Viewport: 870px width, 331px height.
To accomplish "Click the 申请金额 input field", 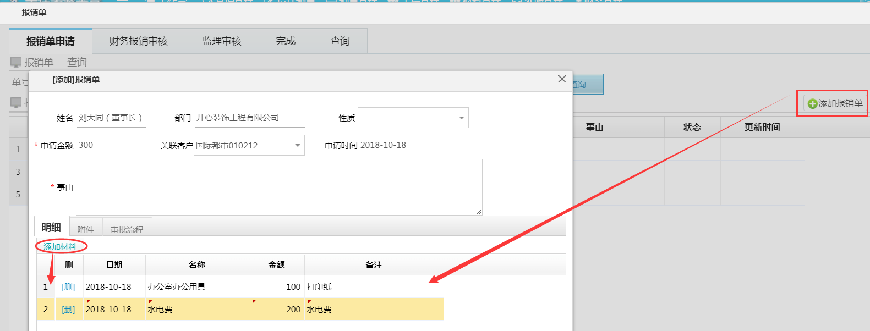I will pyautogui.click(x=111, y=145).
